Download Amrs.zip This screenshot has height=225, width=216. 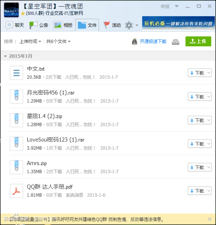197,167
